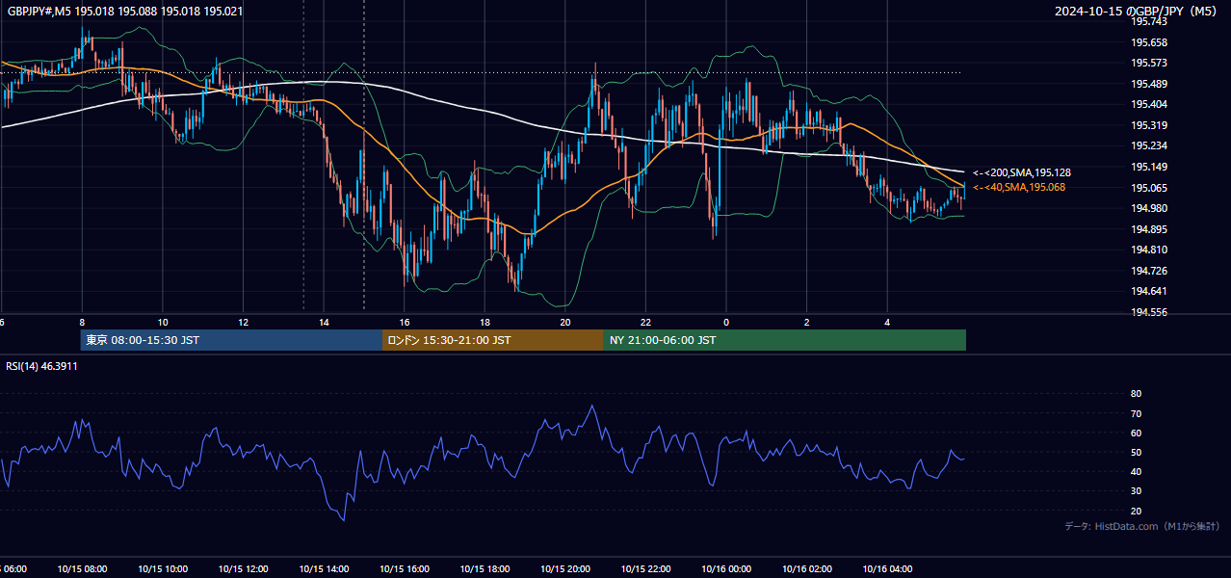1231x578 pixels.
Task: Click hour mark 16 below the price chart
Action: (x=405, y=323)
